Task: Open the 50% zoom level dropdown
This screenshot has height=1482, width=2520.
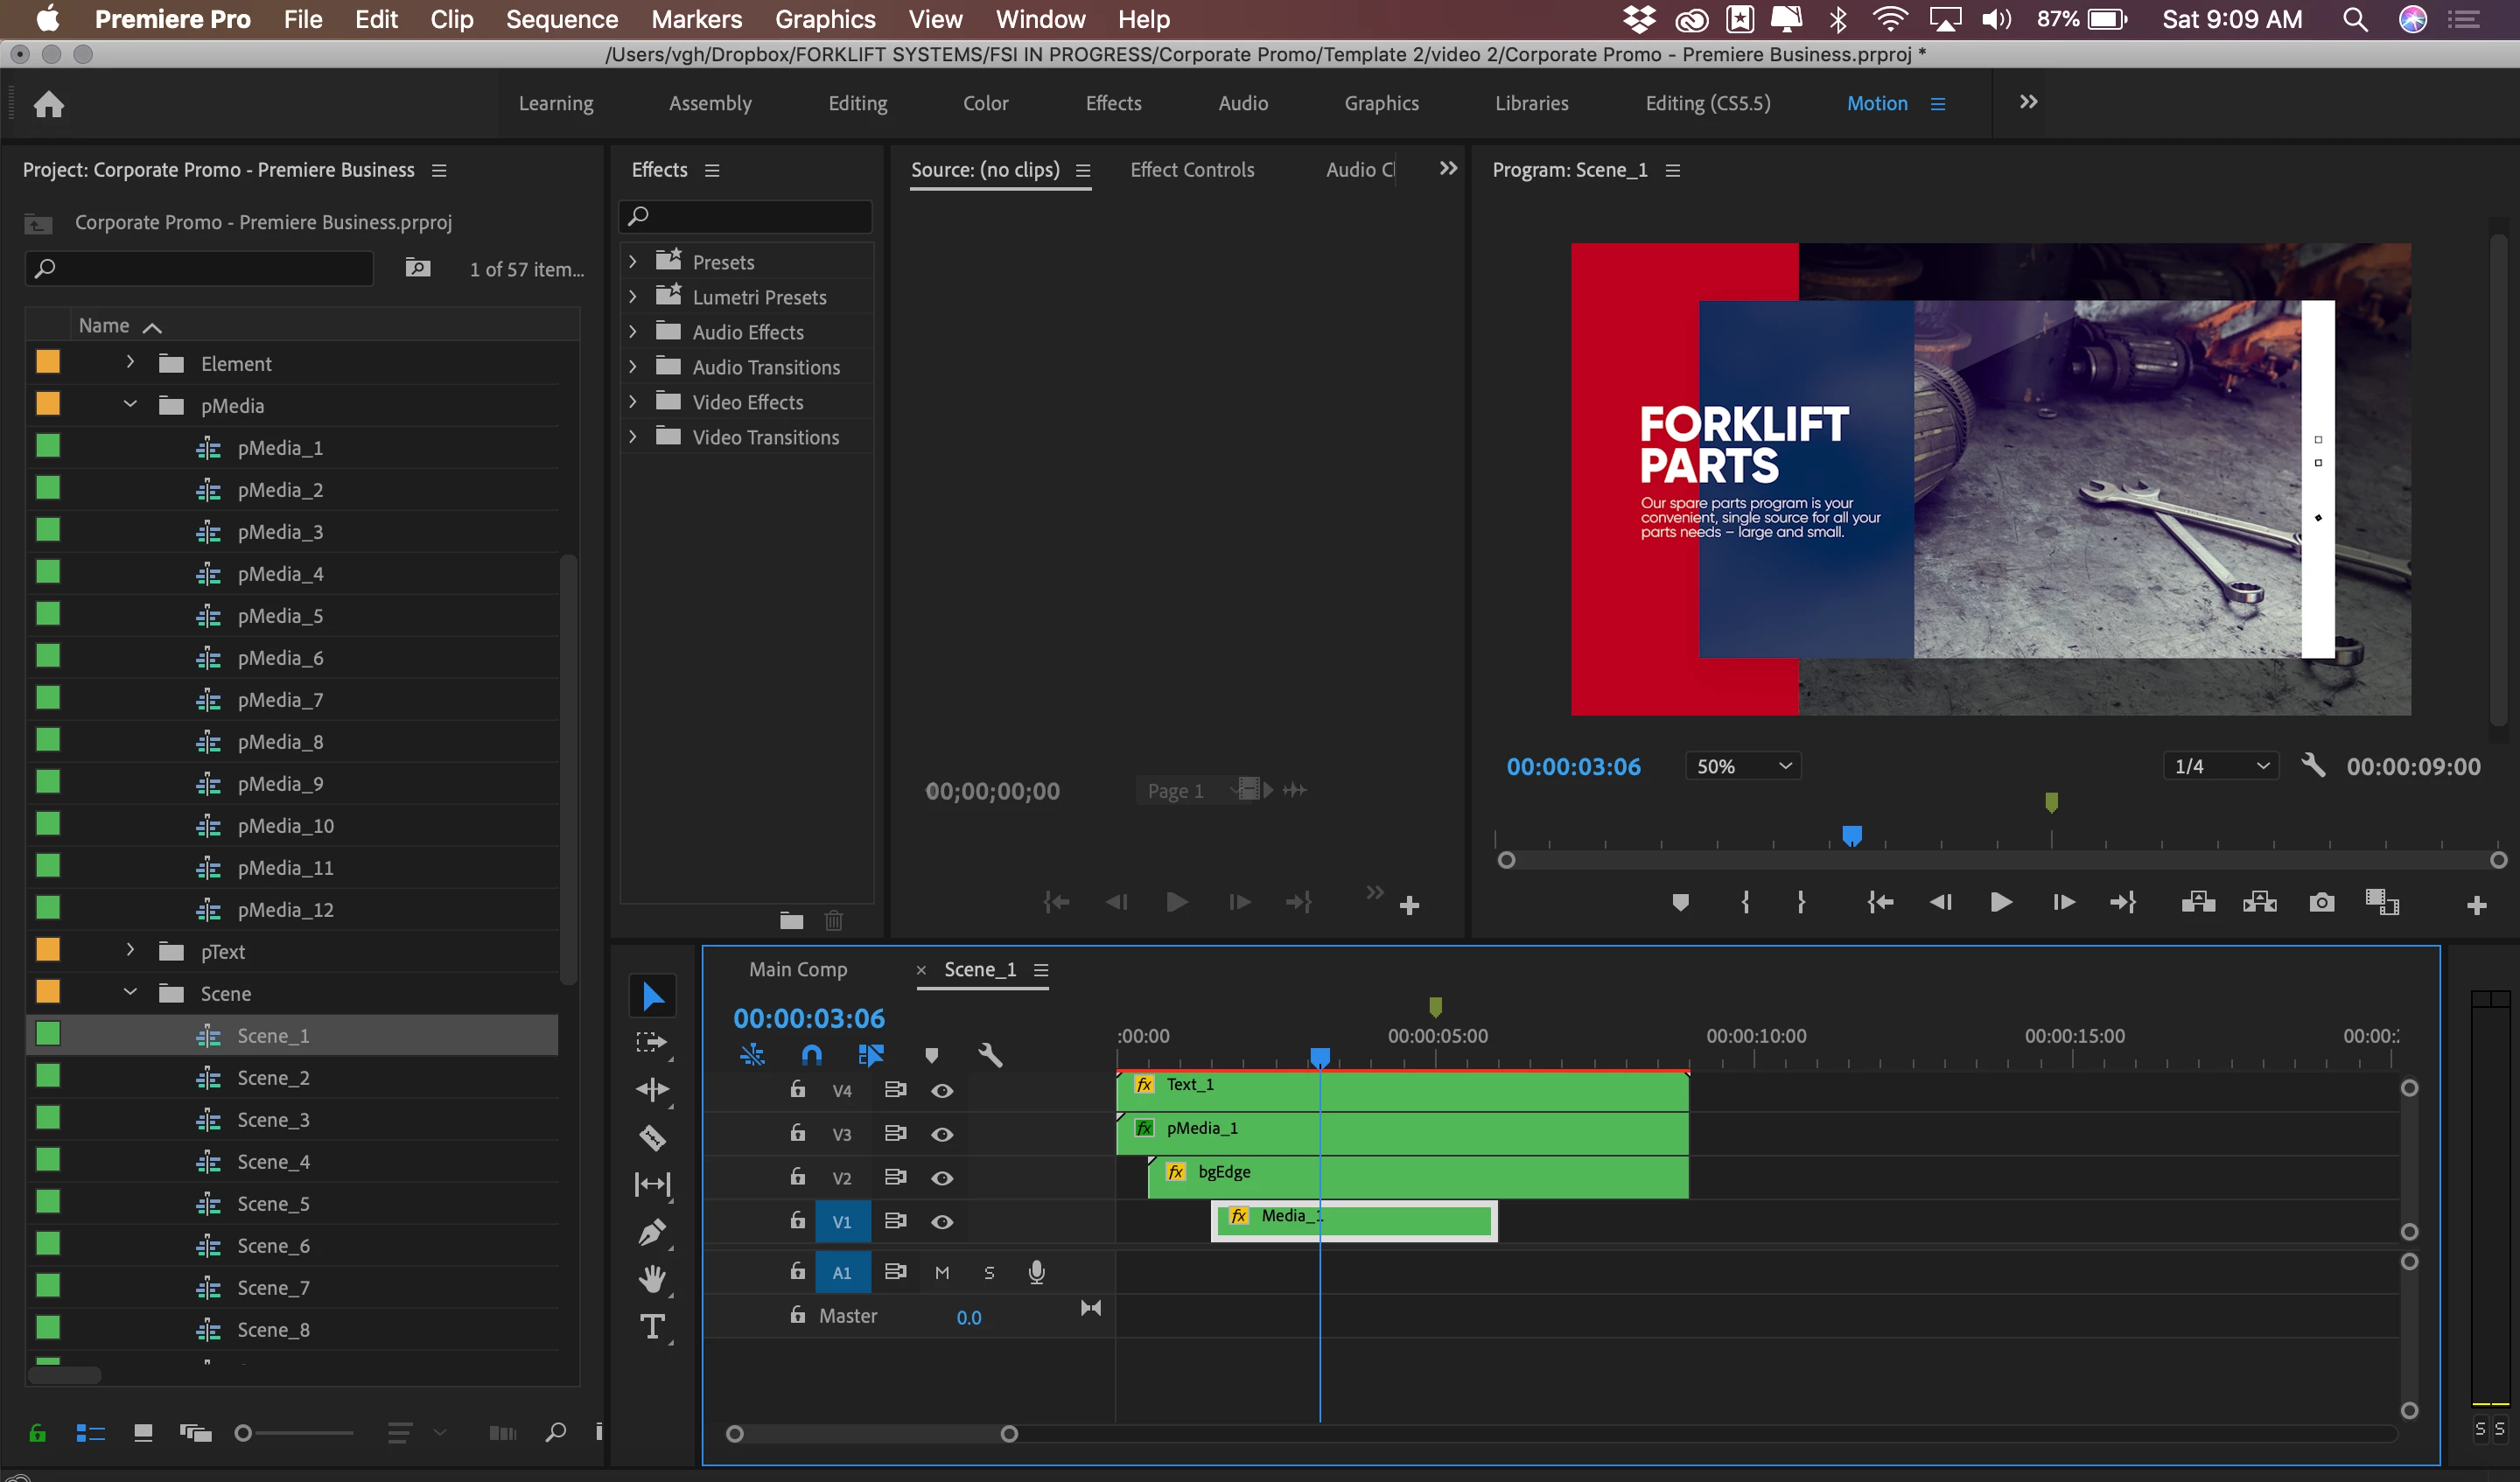Action: pos(1742,767)
